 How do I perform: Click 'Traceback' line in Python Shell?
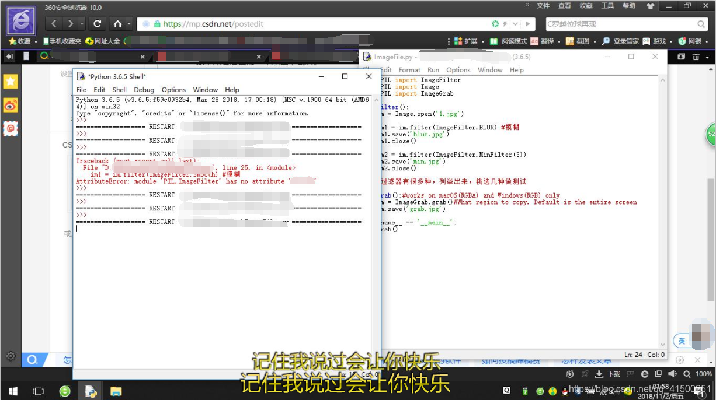[x=137, y=161]
